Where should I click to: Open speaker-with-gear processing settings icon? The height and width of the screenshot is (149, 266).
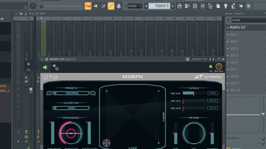[55, 67]
